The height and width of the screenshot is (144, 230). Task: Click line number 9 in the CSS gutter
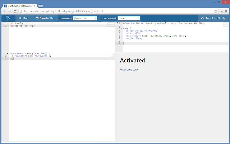coord(119,43)
